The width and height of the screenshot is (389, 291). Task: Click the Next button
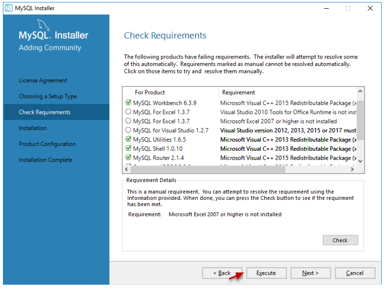(x=311, y=273)
